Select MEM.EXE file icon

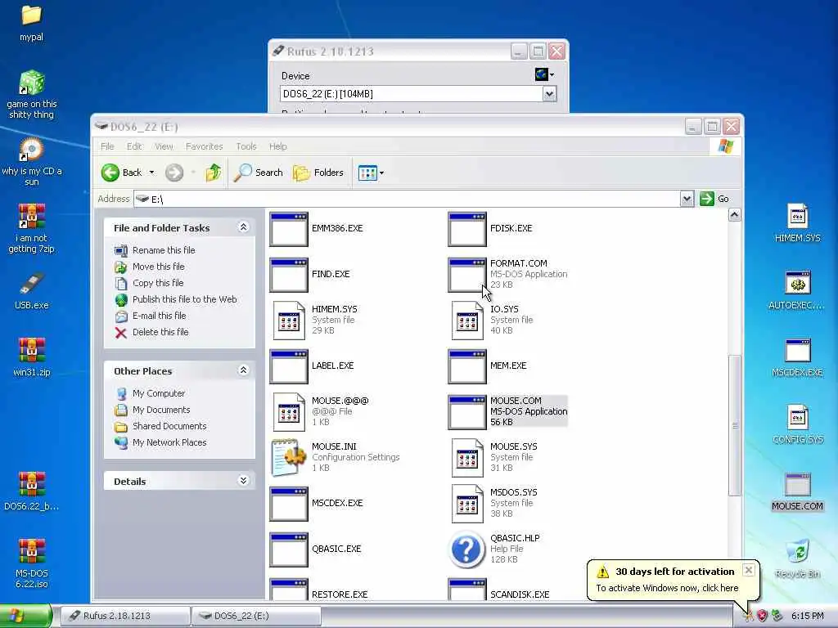467,367
